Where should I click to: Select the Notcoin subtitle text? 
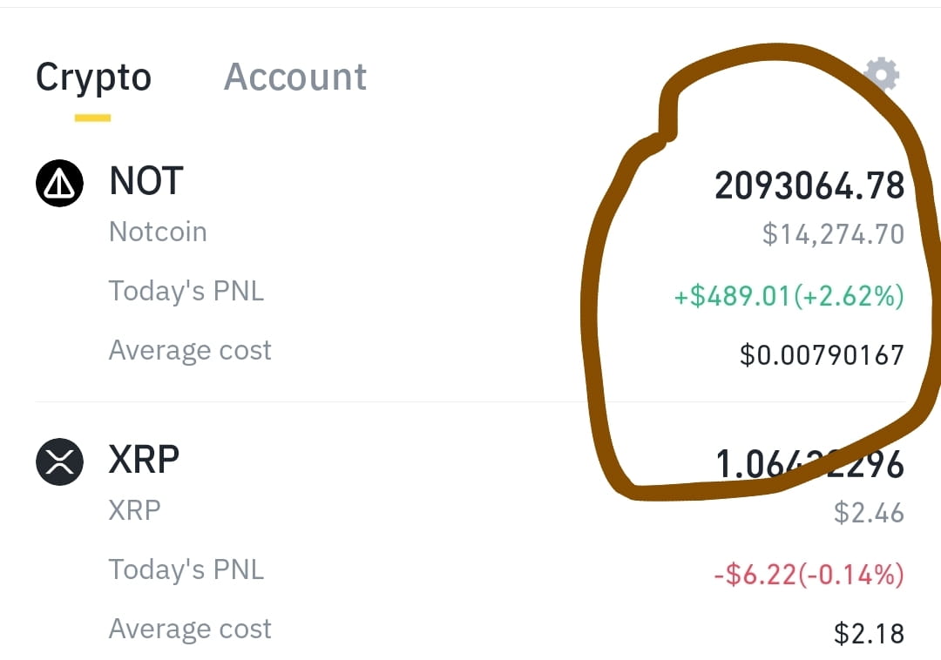[158, 232]
